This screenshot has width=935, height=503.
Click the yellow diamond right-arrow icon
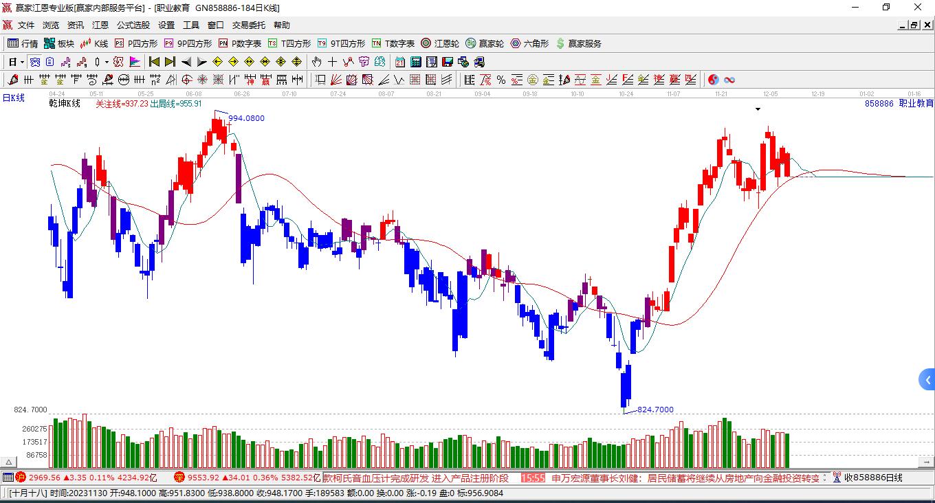pos(233,62)
